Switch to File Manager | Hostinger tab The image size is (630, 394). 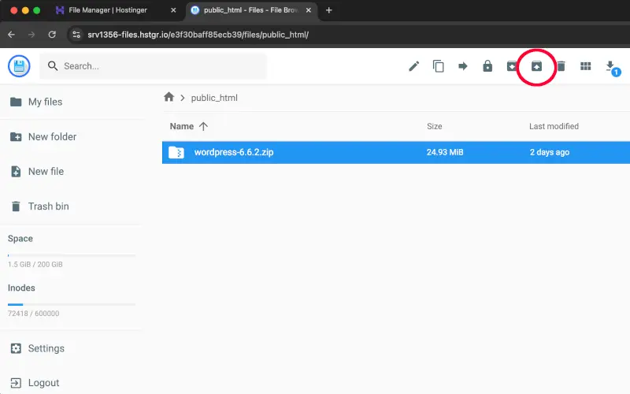(x=107, y=10)
